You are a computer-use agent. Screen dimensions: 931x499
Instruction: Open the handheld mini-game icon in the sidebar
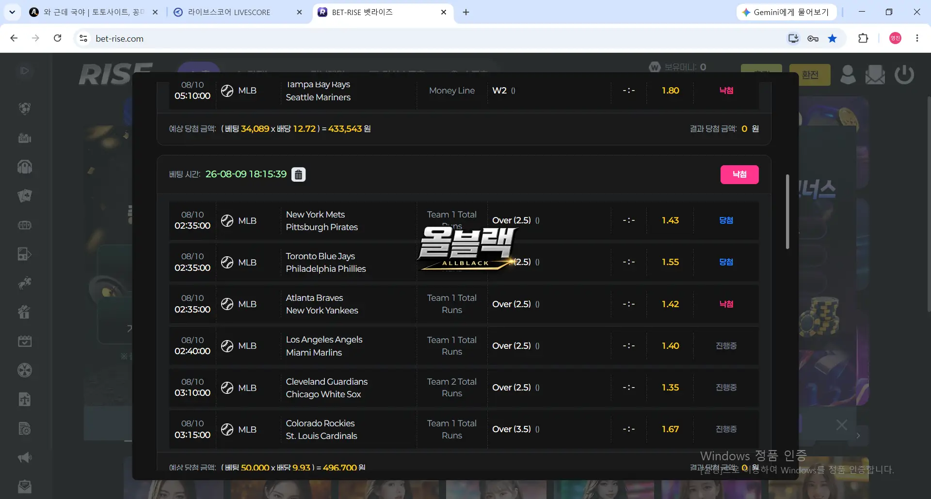(x=25, y=254)
